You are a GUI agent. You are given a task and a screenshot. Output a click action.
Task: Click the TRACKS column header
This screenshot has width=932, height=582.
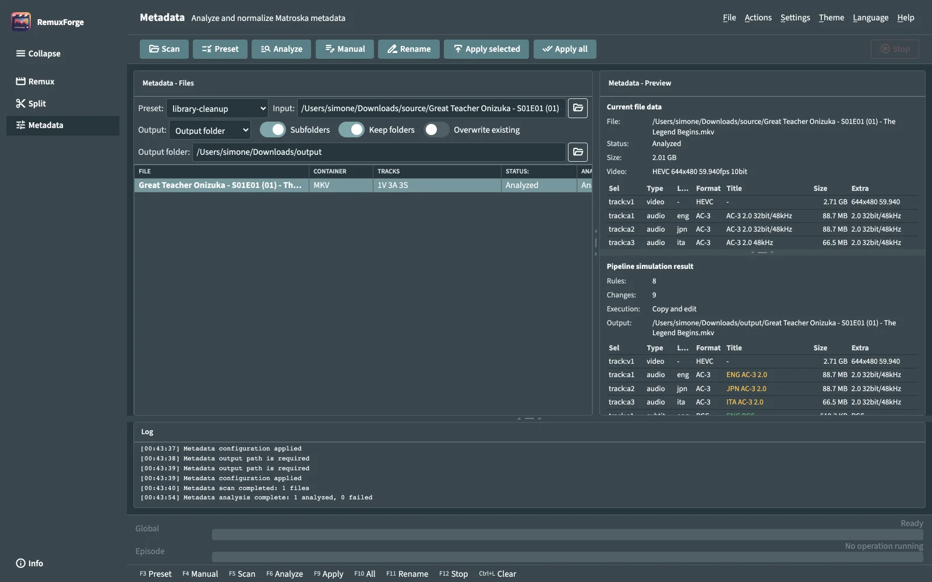[437, 171]
